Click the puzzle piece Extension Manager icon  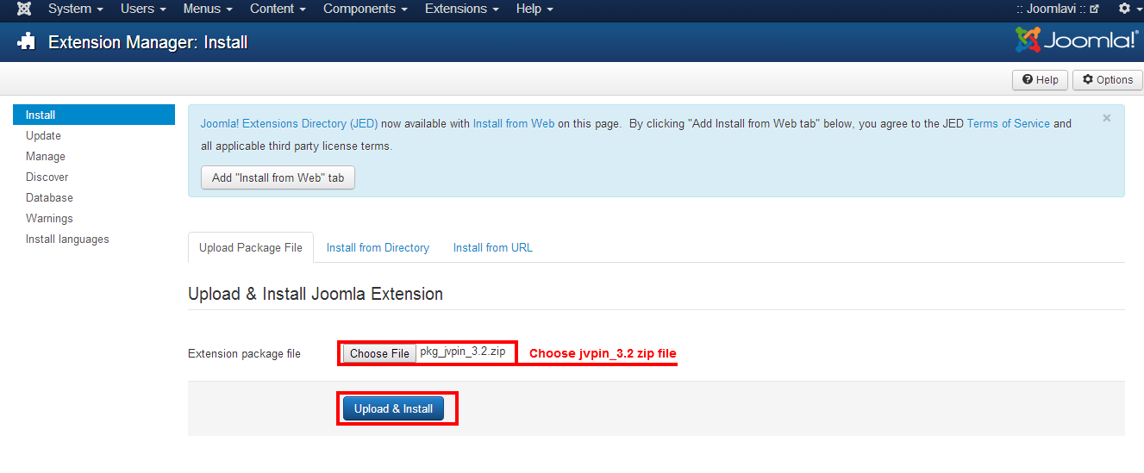(27, 41)
